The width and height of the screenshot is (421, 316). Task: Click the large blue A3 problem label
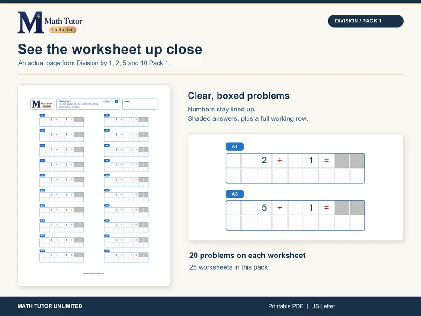click(x=235, y=194)
